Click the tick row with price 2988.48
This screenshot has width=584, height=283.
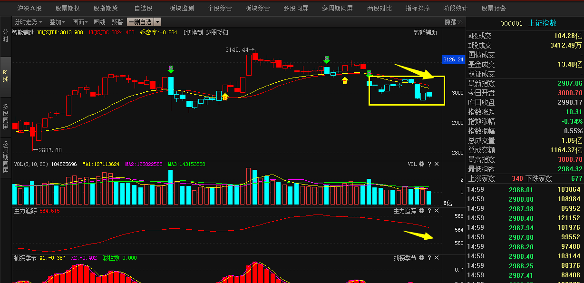(525, 218)
